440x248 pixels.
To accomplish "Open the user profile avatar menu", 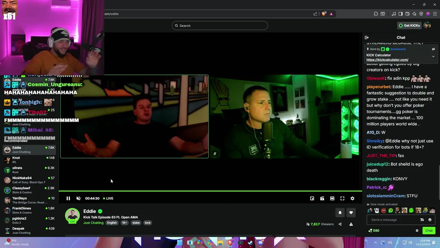I will (x=427, y=25).
